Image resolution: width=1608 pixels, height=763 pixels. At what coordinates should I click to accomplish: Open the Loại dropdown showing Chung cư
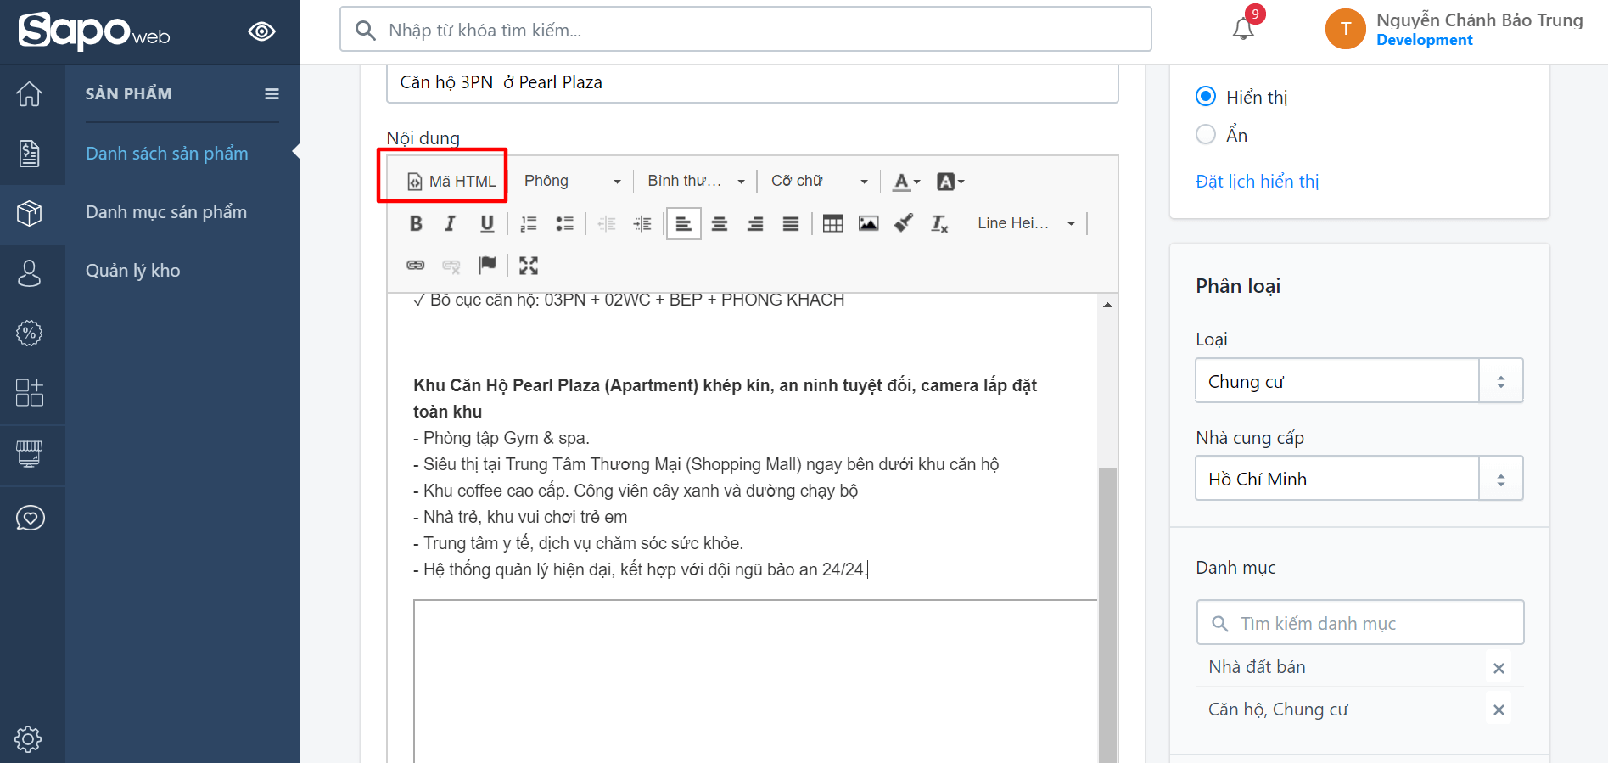coord(1359,381)
